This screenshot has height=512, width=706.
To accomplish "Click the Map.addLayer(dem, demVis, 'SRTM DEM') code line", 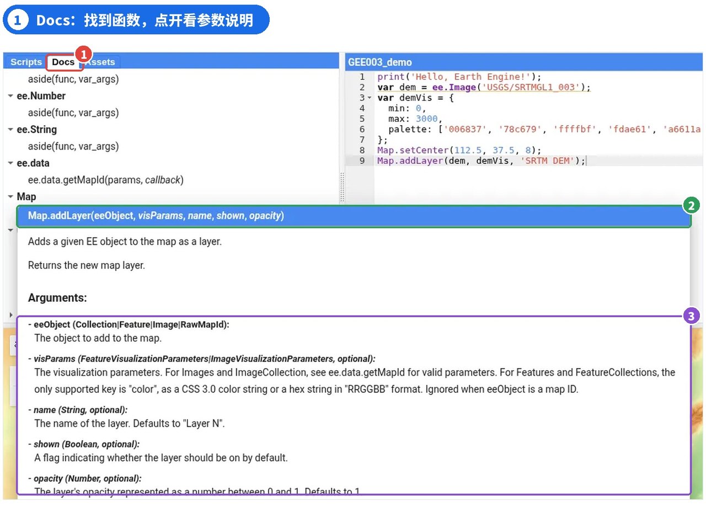I will pyautogui.click(x=481, y=161).
